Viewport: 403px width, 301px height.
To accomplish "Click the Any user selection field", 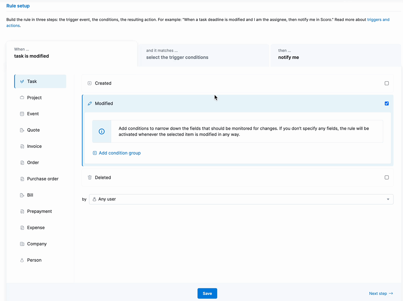I will (241, 199).
